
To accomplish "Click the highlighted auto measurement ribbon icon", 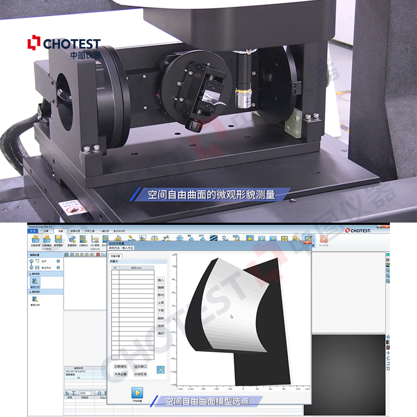I will 308,239.
